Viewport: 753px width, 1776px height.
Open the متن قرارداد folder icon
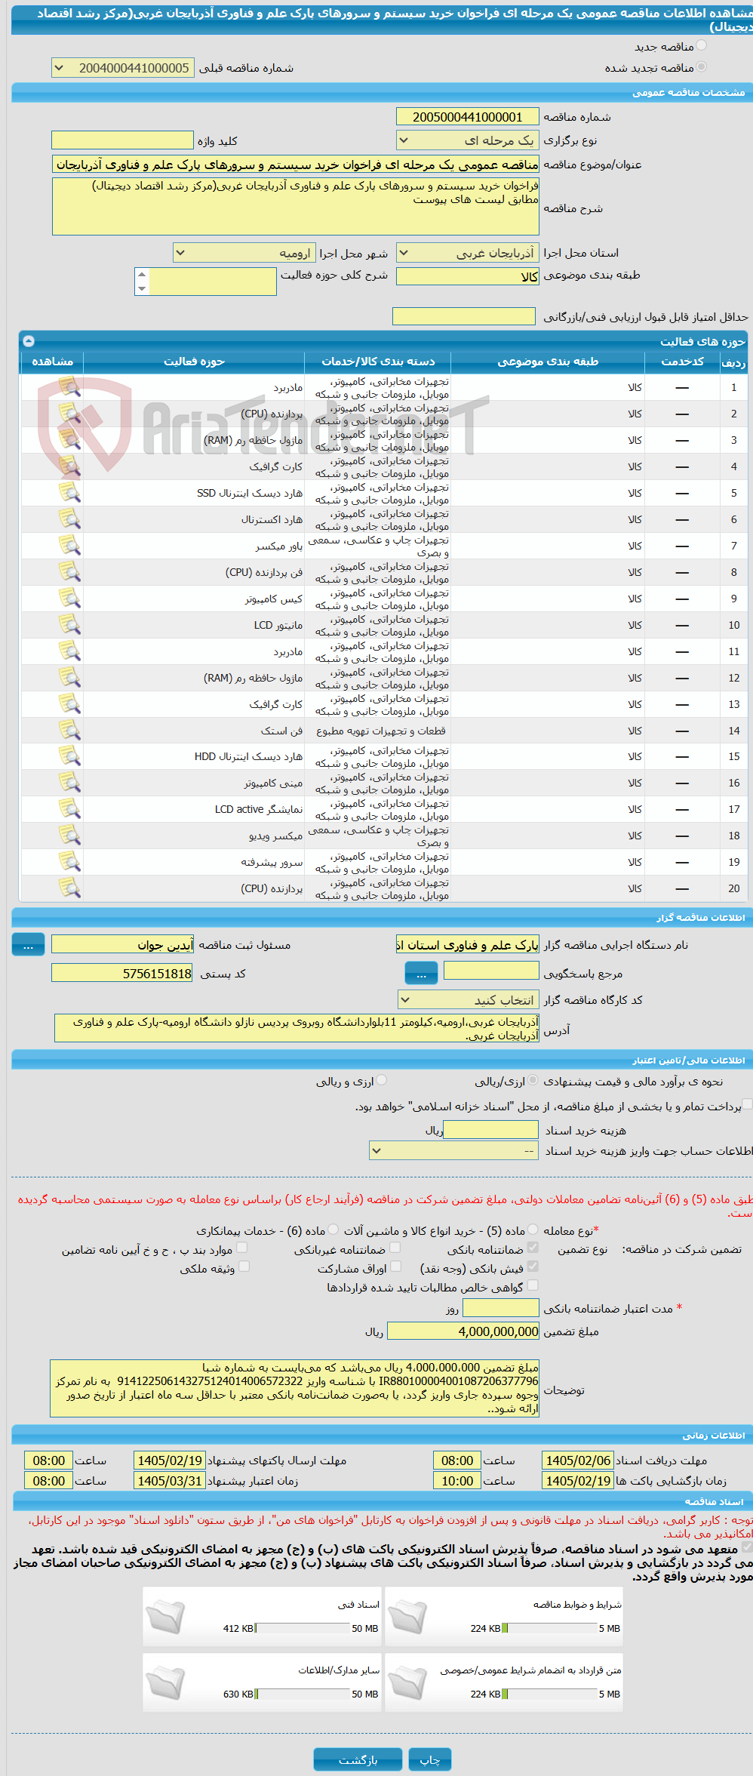click(407, 1682)
